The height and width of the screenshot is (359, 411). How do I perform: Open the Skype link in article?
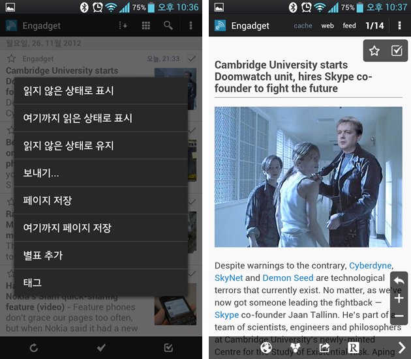[x=226, y=315]
